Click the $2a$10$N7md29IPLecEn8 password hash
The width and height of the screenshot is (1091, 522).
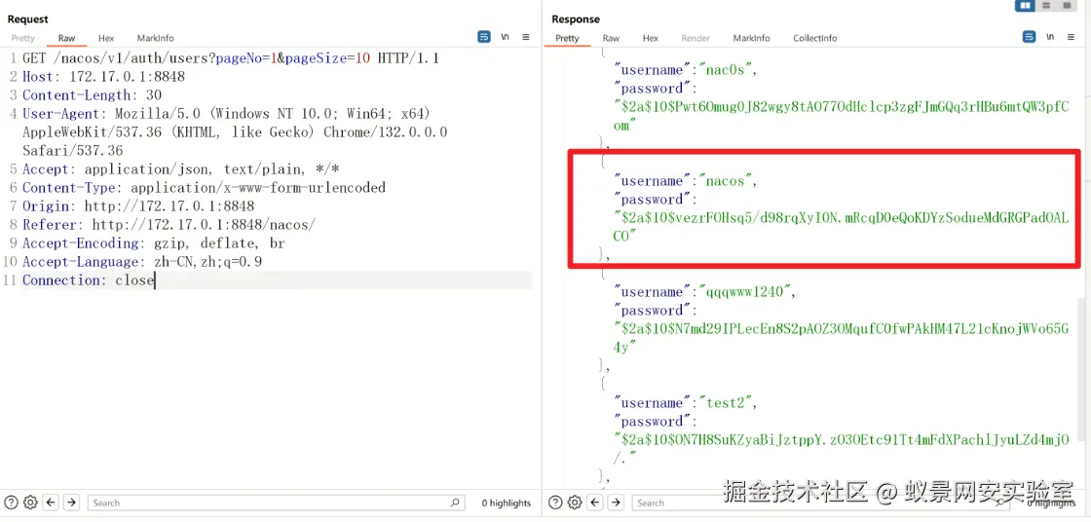pos(841,338)
